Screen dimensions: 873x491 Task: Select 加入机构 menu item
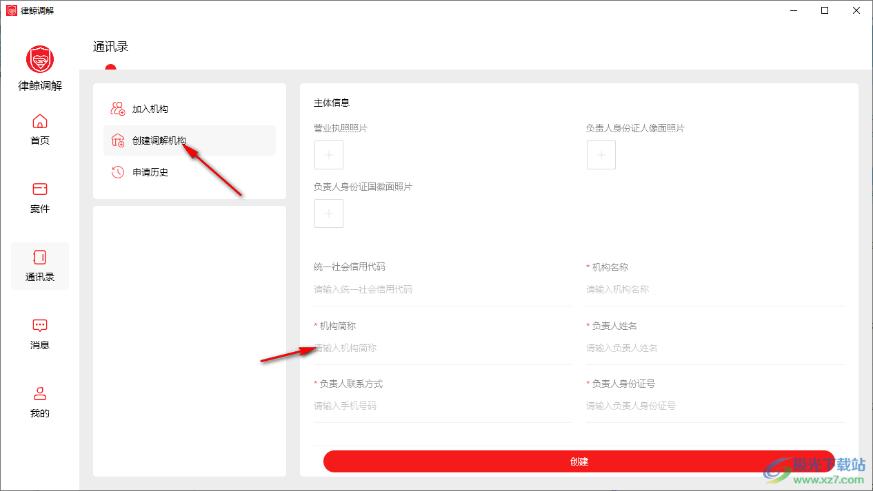point(150,109)
